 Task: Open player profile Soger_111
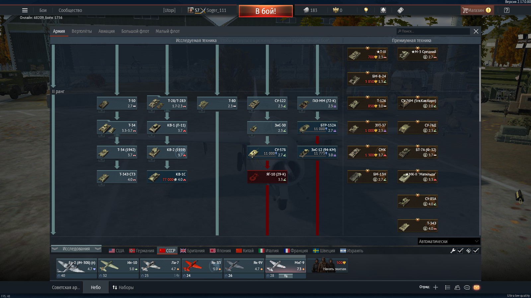[x=207, y=10]
